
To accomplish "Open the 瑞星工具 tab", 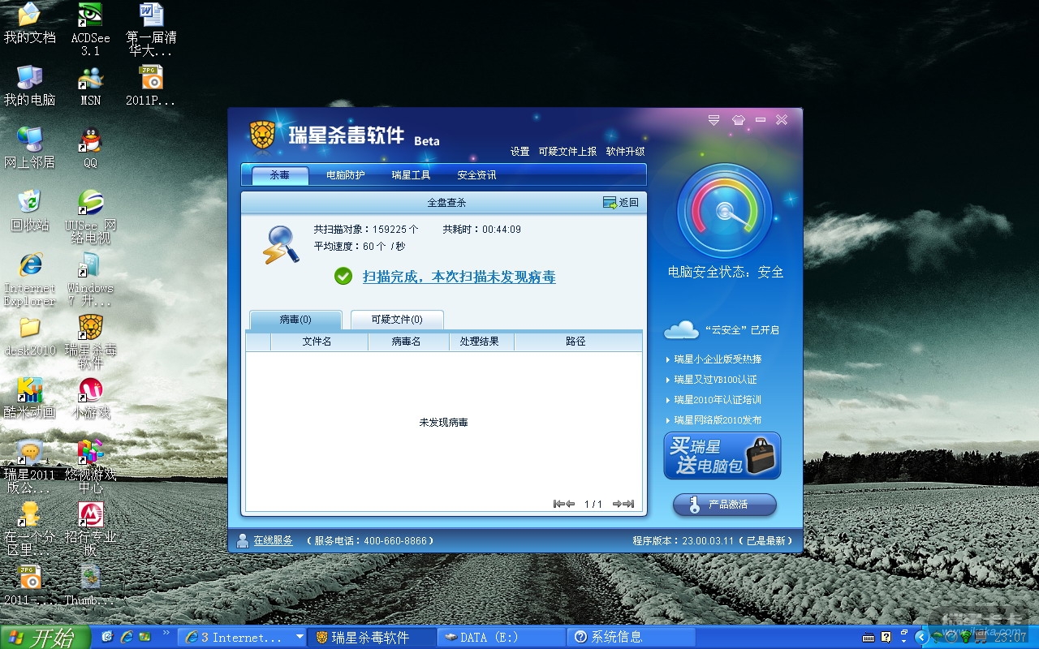I will click(x=411, y=175).
